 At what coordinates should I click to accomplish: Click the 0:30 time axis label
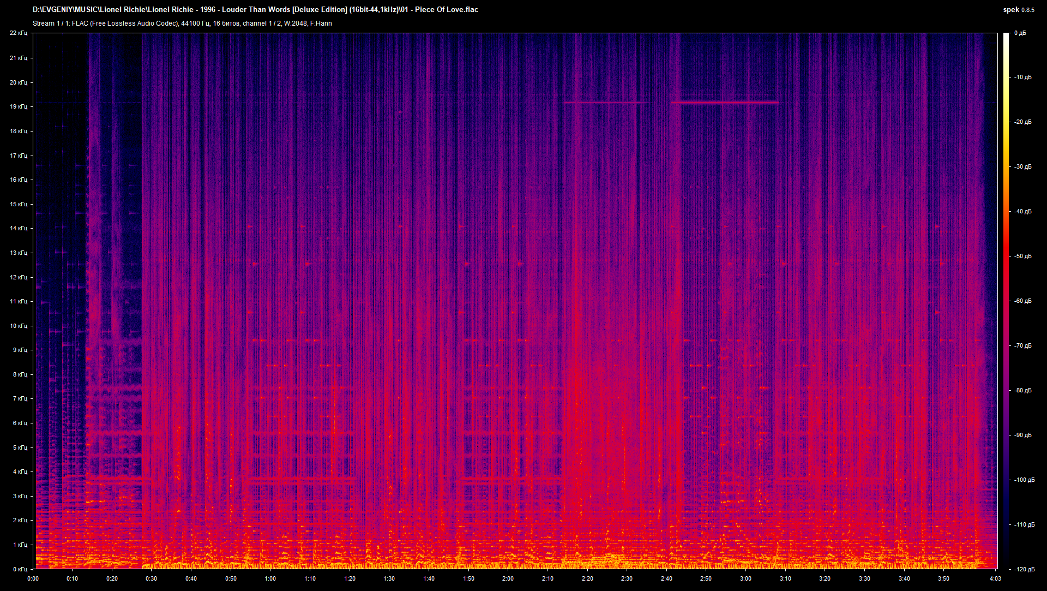coord(152,578)
